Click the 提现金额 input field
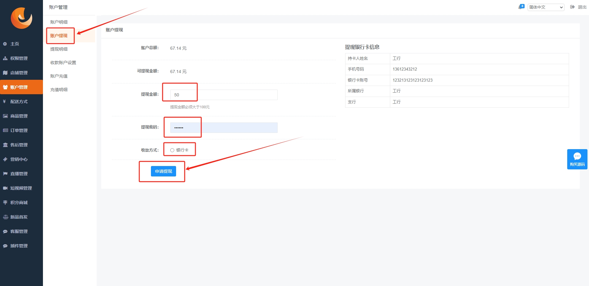The width and height of the screenshot is (589, 286). pos(224,95)
